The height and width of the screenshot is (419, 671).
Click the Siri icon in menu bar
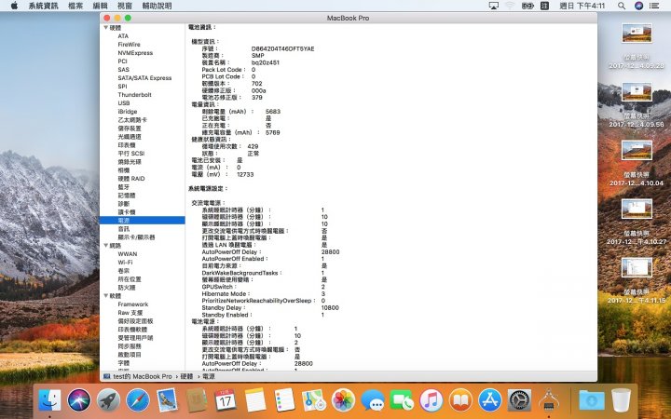[638, 6]
